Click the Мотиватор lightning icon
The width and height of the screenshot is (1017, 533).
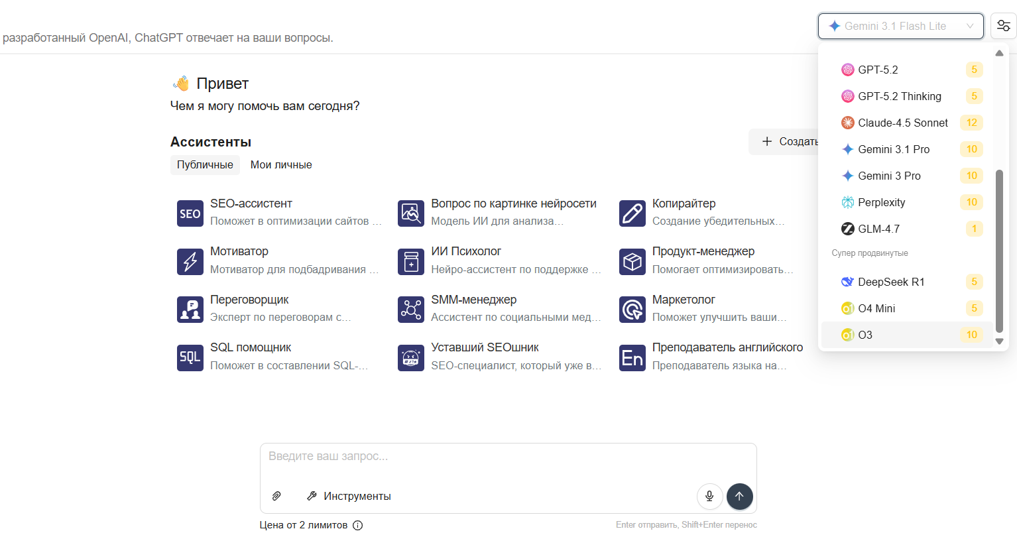[x=190, y=261]
